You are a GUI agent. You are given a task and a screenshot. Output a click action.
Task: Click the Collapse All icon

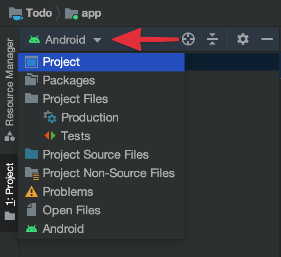pyautogui.click(x=212, y=39)
